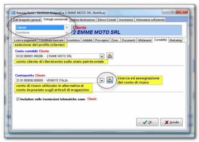Click search icon next to Conto contabile
Image resolution: width=199 pixels, height=142 pixels.
110,56
